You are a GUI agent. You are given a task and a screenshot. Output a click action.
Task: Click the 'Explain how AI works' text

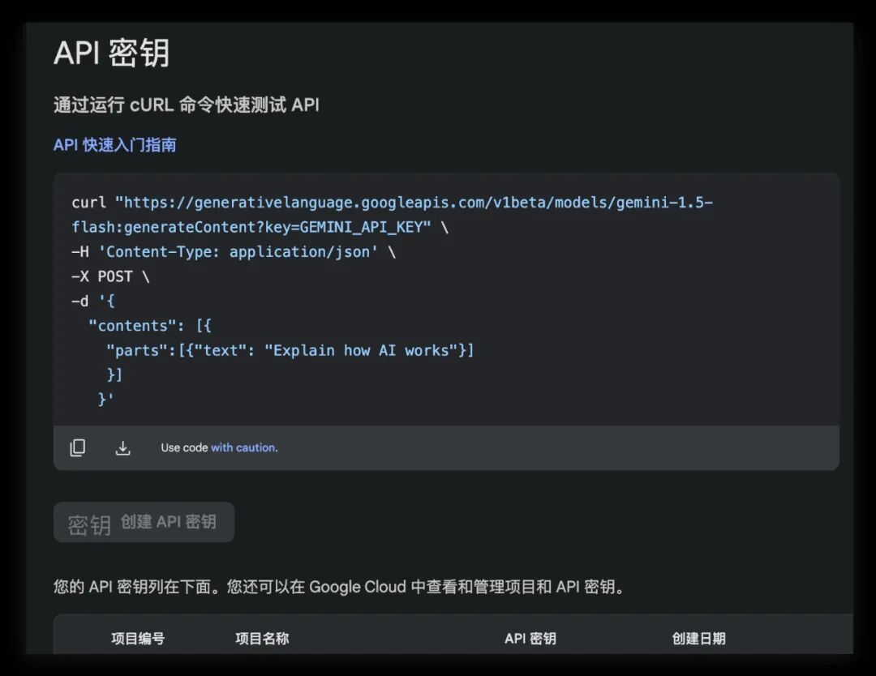pyautogui.click(x=361, y=350)
